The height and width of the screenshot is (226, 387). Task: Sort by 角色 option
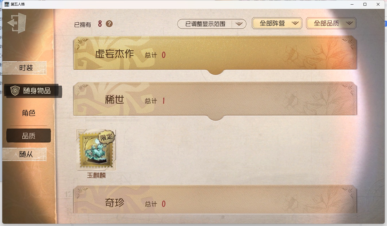[29, 113]
